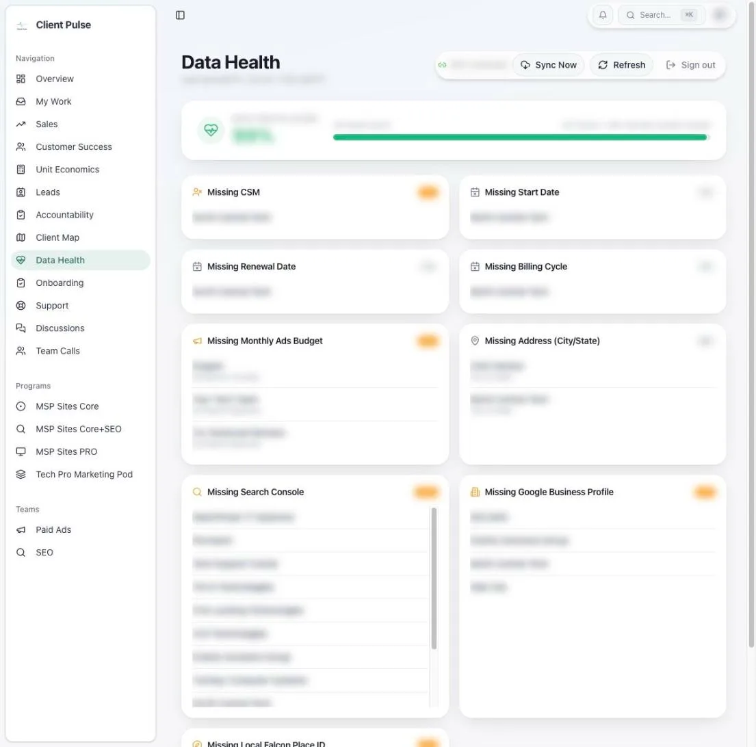The image size is (756, 747).
Task: Open MSP Sites Core program
Action: click(81, 406)
